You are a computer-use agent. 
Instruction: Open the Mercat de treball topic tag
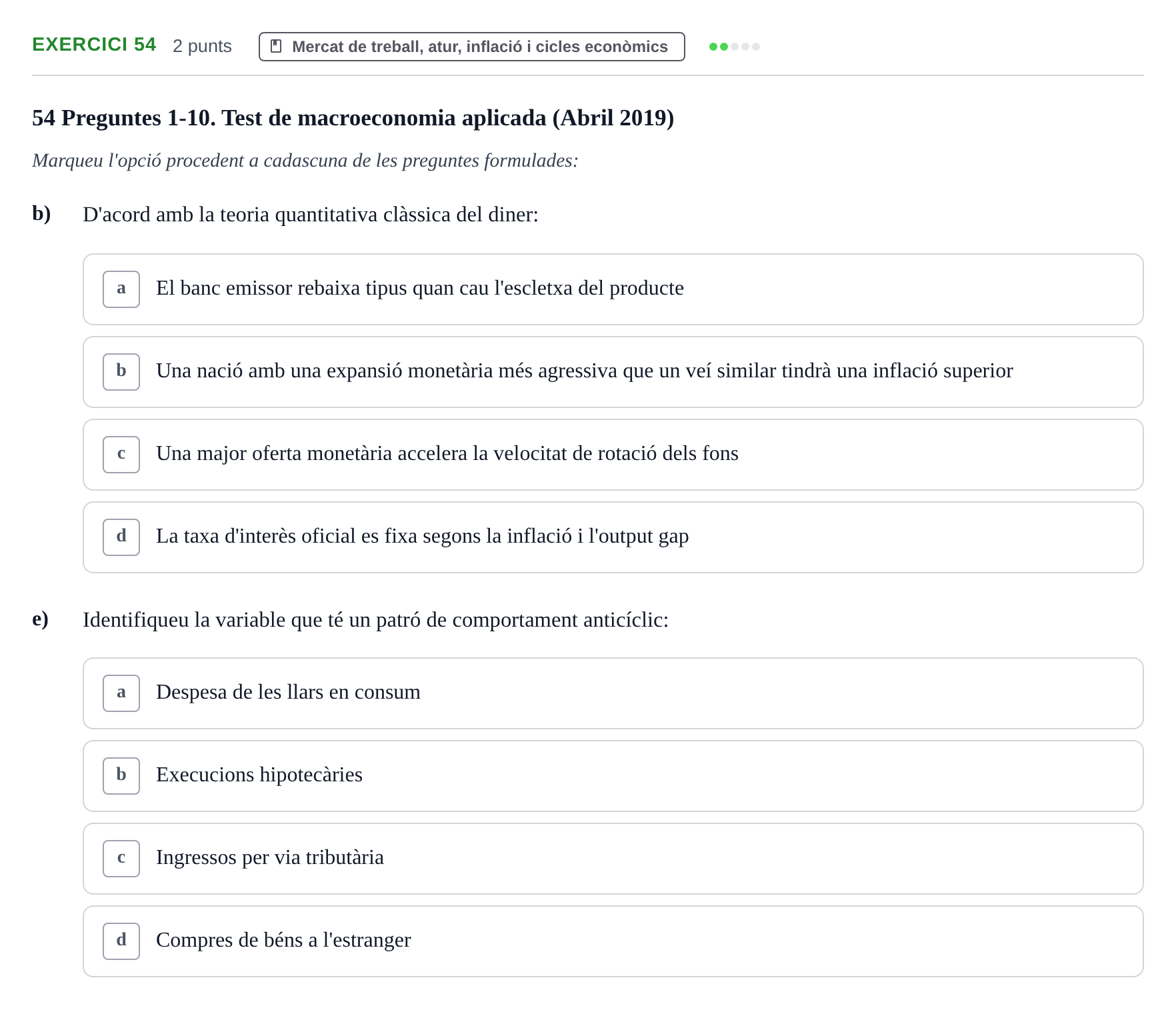(472, 47)
